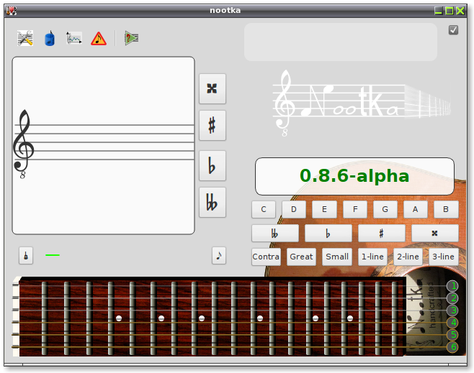The height and width of the screenshot is (373, 474).
Task: Choose the Small octave
Action: [x=337, y=257]
